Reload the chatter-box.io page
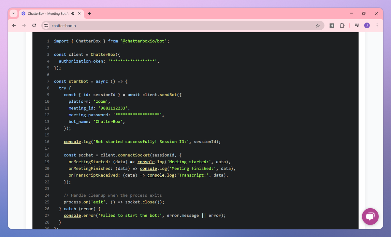391x237 pixels. coord(34,25)
